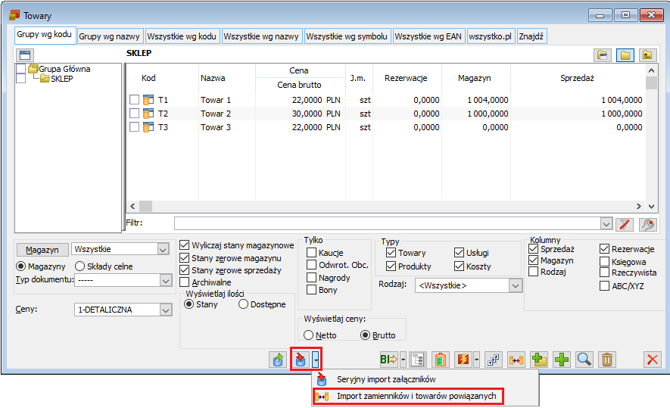The image size is (670, 408).
Task: Enable 'ABC/XYZ' column checkbox
Action: click(604, 286)
